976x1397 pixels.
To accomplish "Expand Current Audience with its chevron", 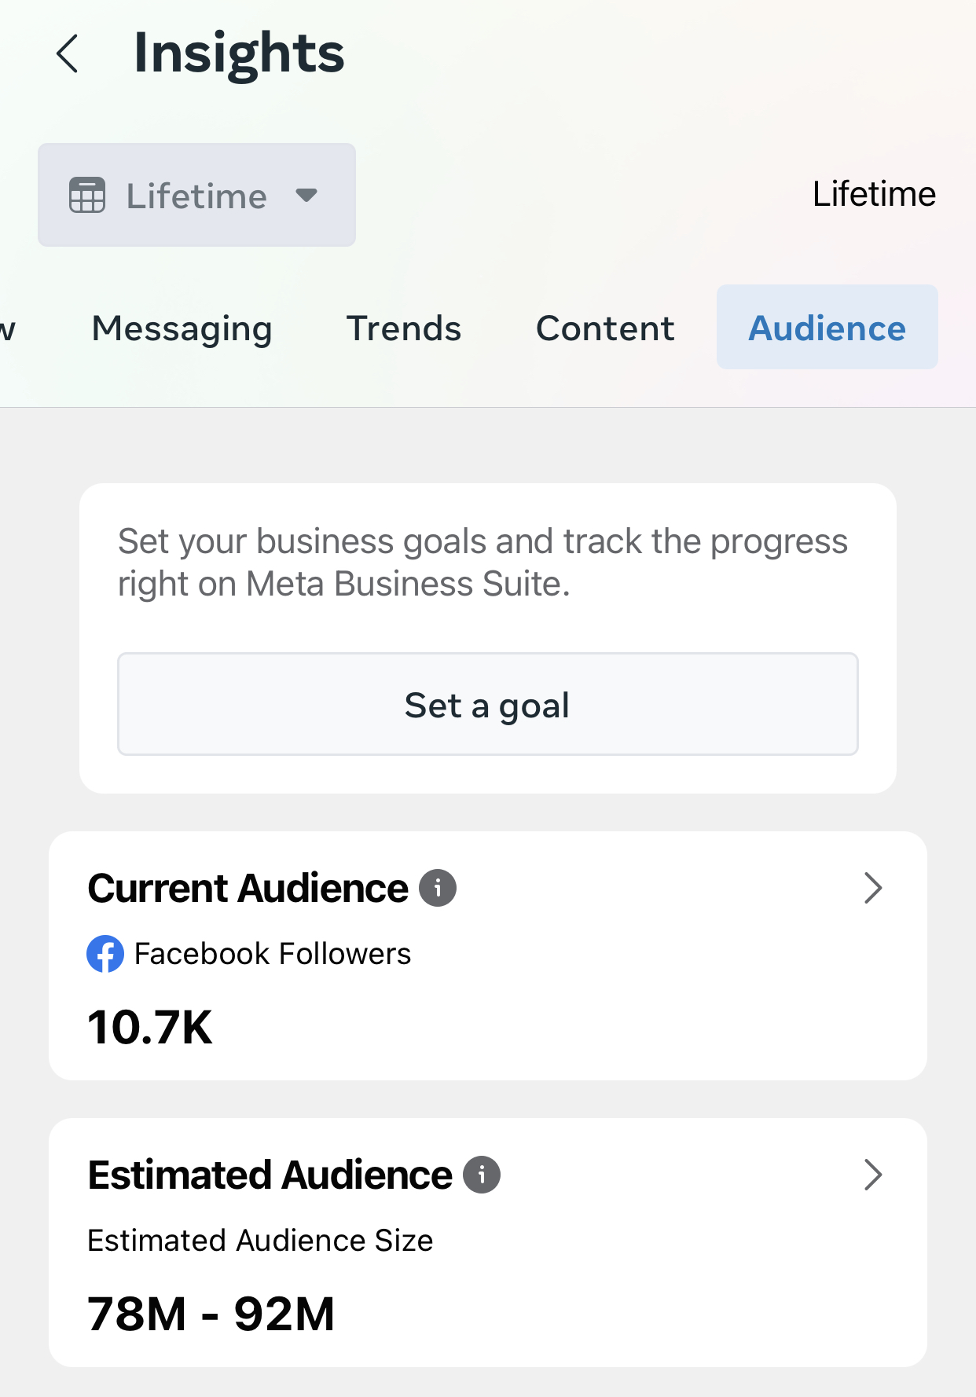I will click(872, 888).
